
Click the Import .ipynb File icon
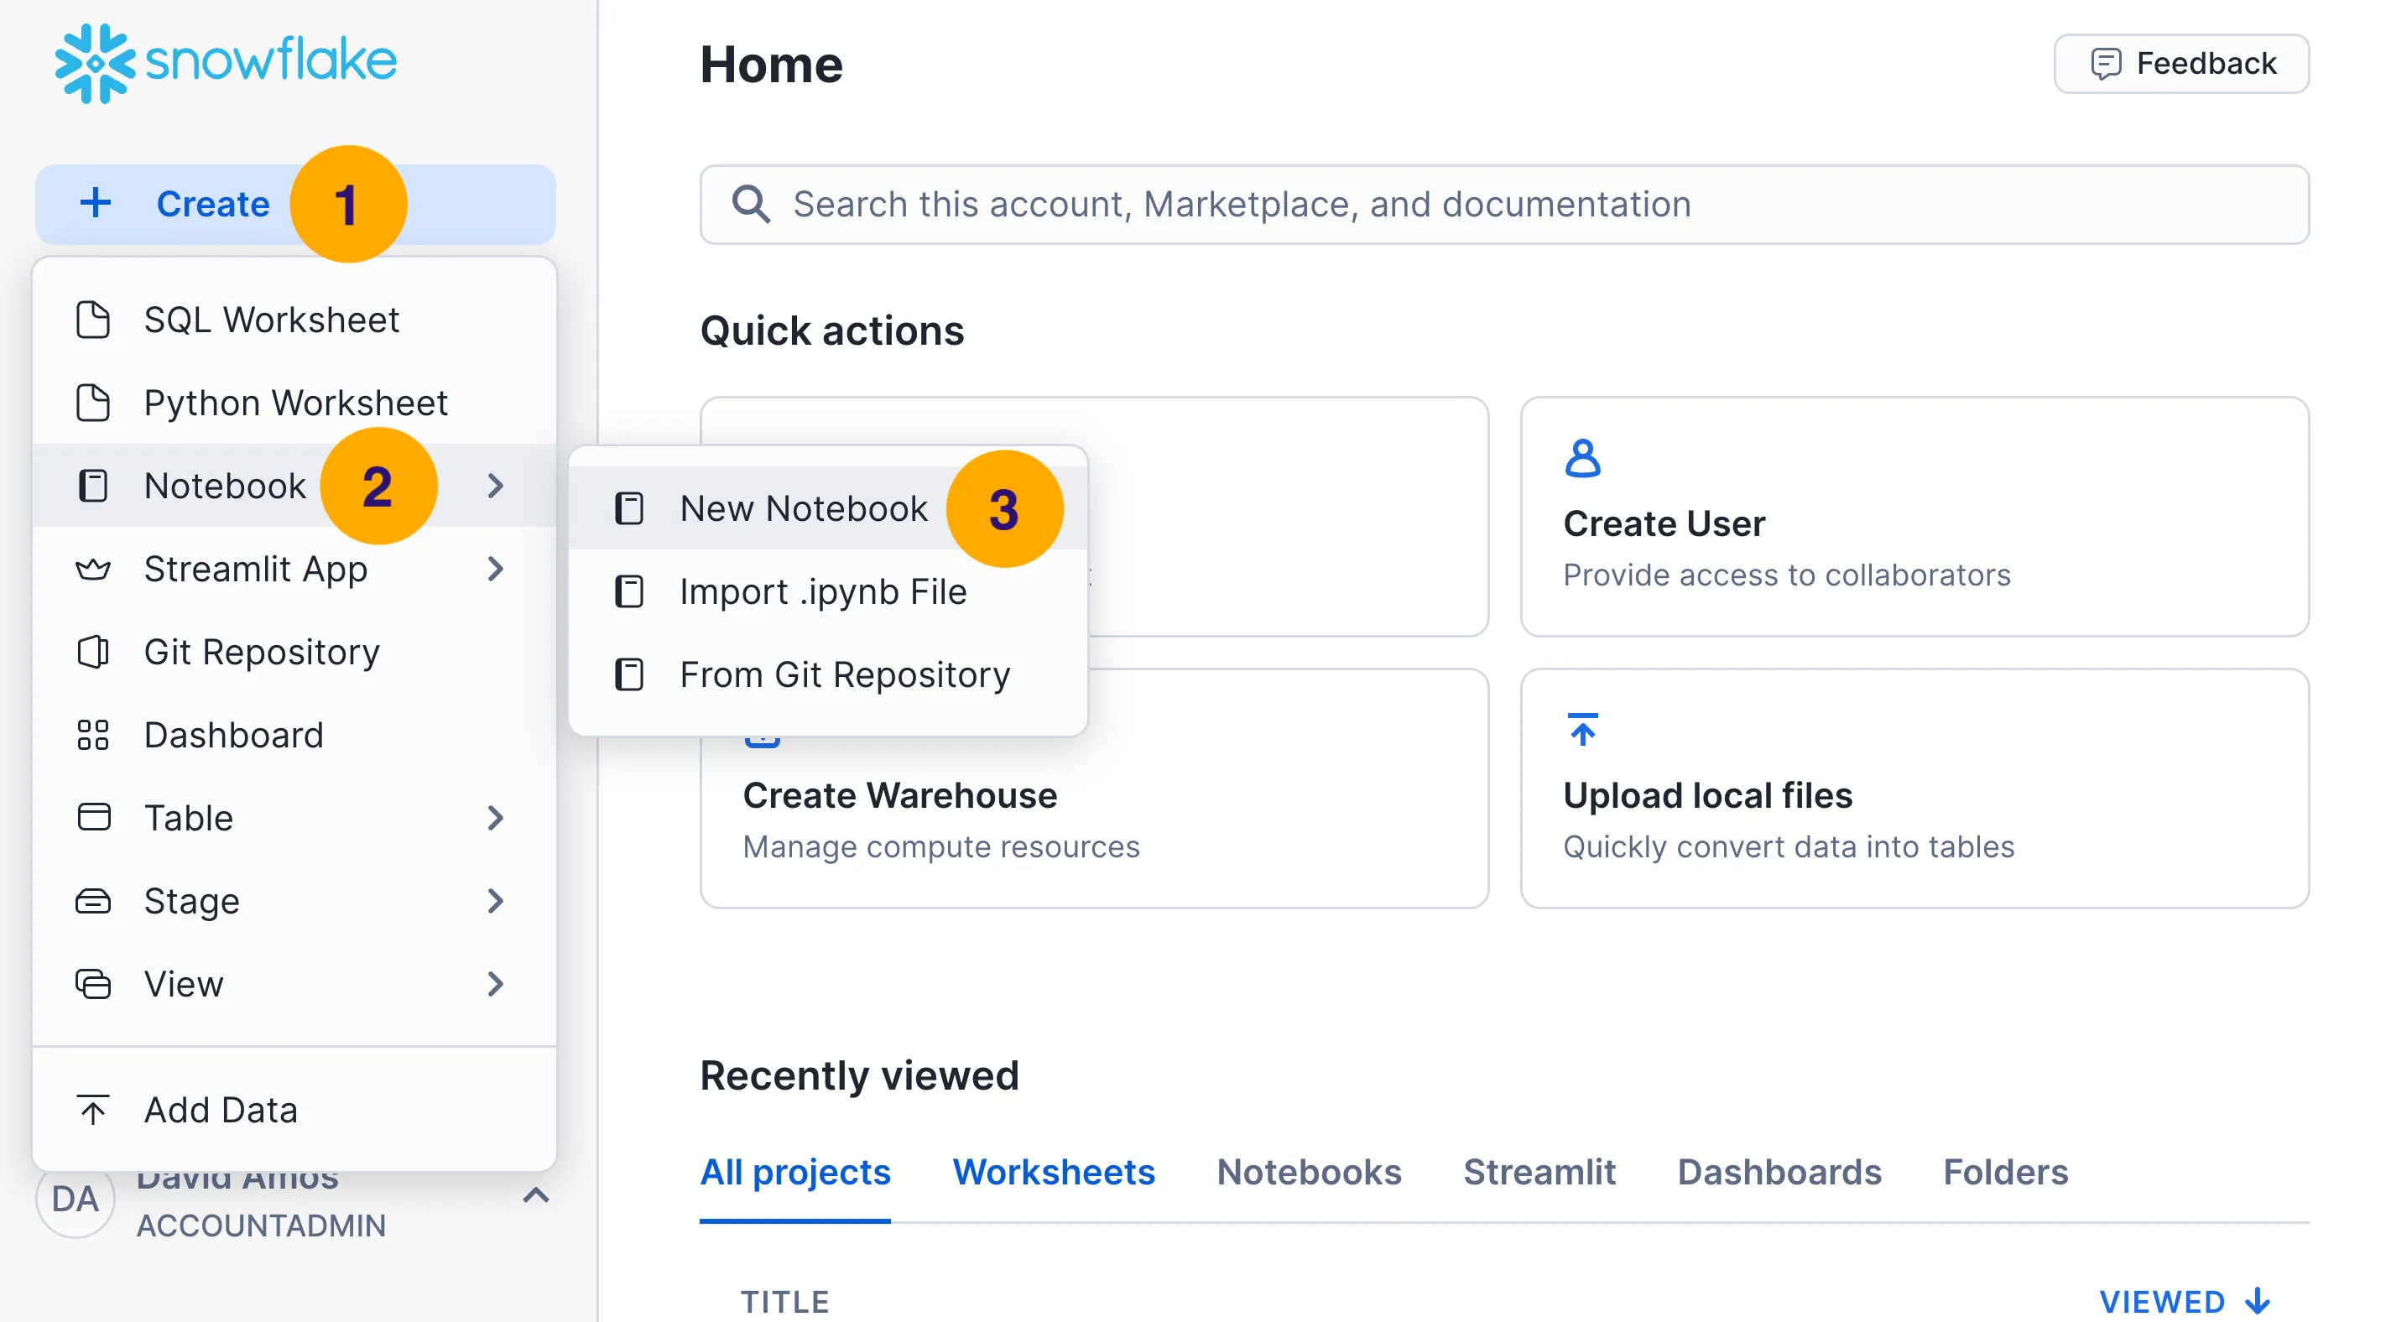pyautogui.click(x=629, y=591)
